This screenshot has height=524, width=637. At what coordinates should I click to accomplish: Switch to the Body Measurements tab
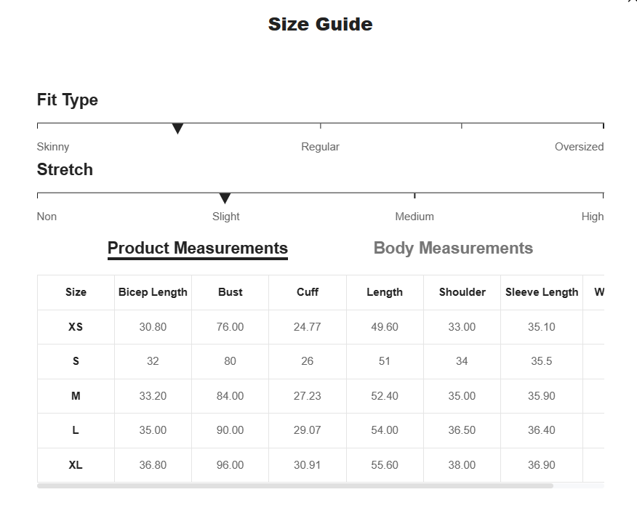pos(453,248)
